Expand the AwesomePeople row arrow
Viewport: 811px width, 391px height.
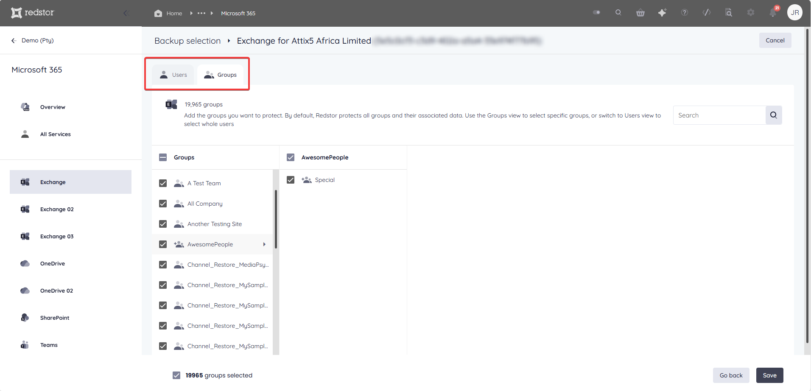coord(264,244)
